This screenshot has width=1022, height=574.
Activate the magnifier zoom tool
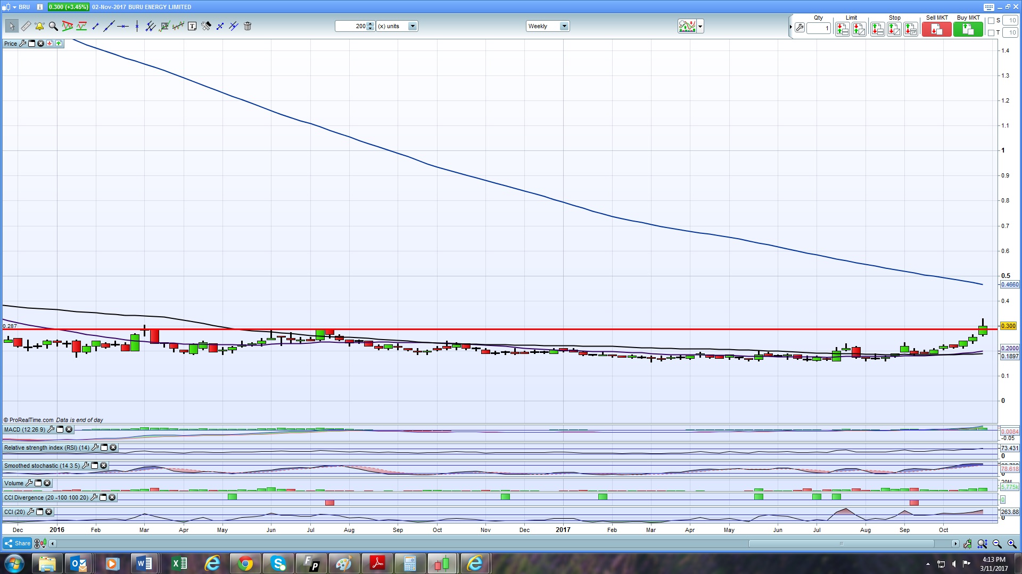tap(53, 26)
